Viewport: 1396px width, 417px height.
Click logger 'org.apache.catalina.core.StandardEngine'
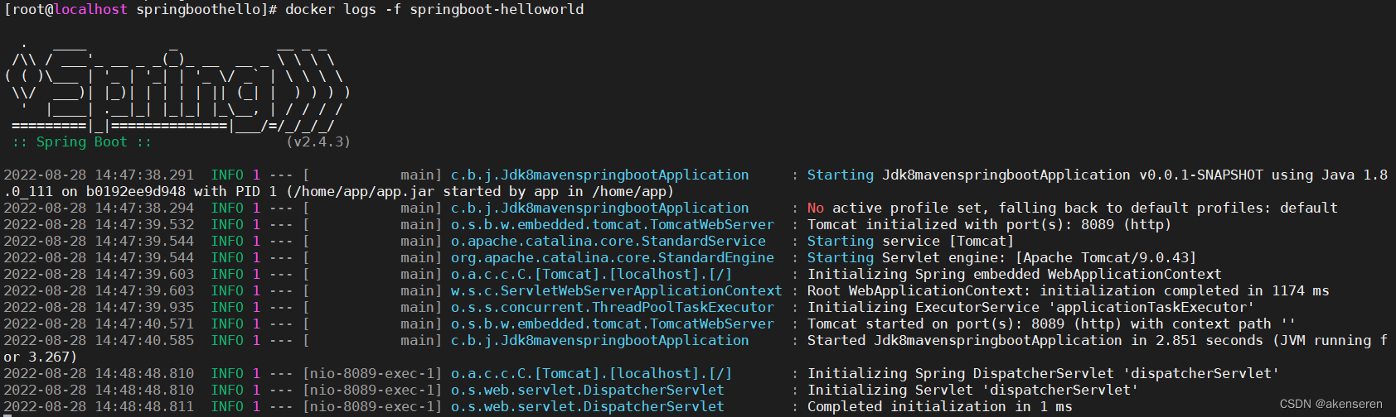[613, 258]
